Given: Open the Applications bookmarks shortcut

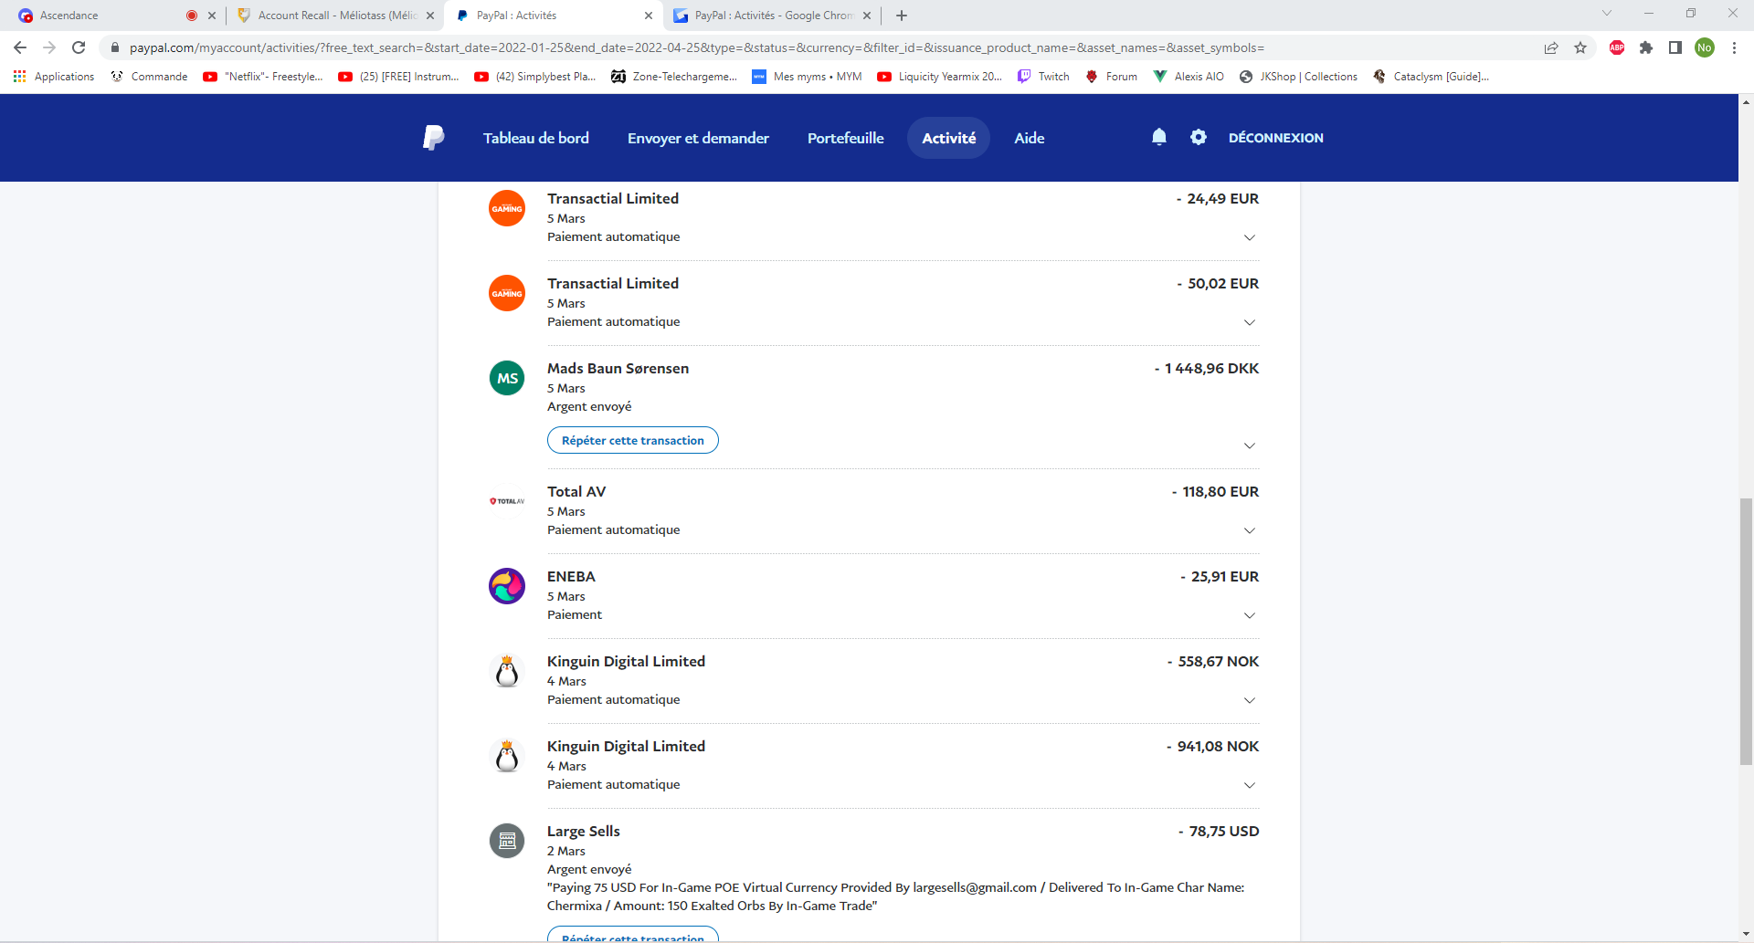Looking at the screenshot, I should 54,77.
